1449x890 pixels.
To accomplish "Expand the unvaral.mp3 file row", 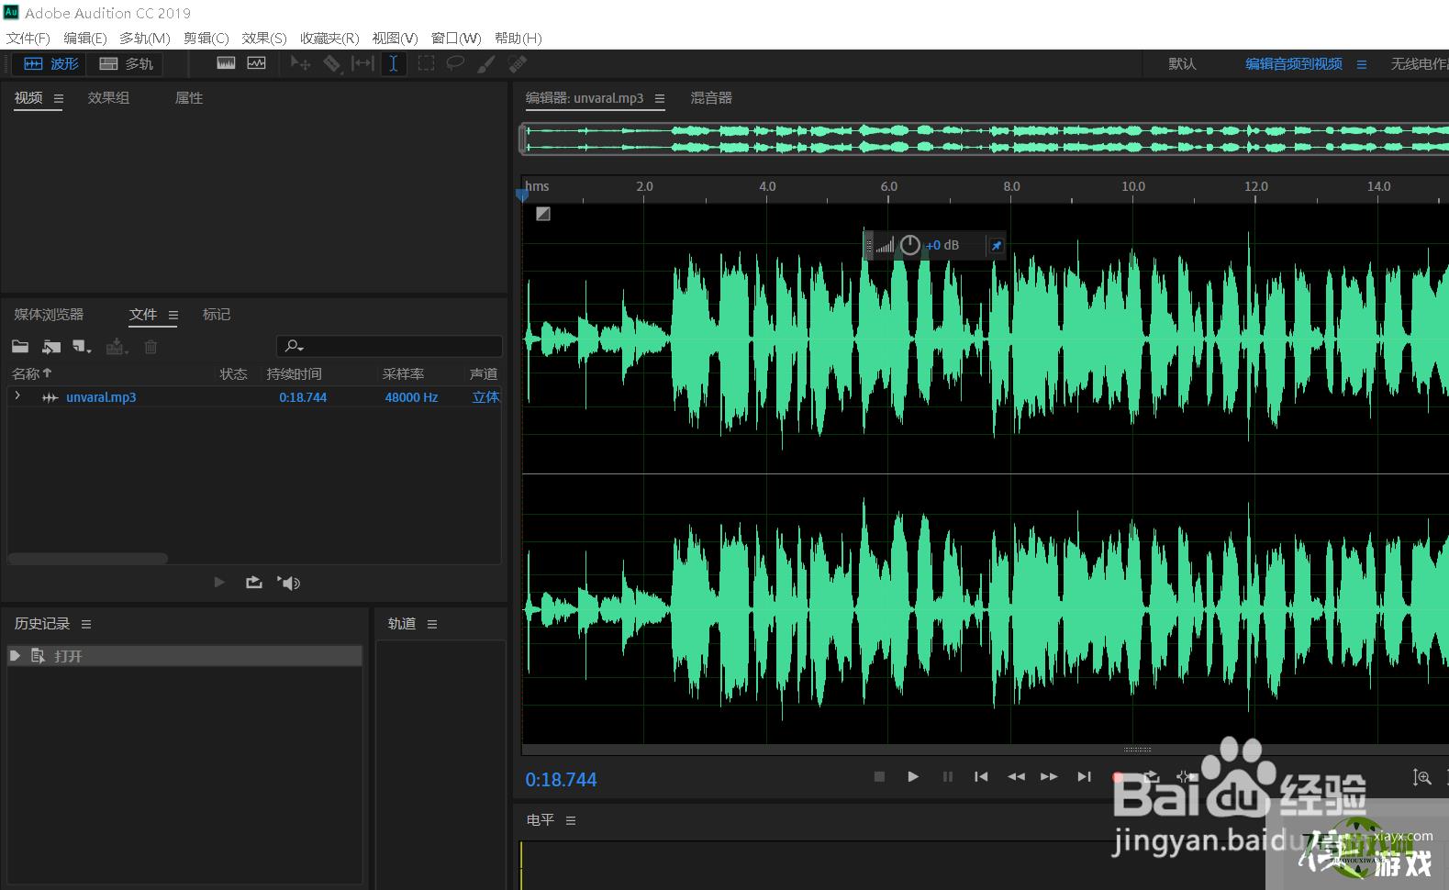I will point(17,396).
